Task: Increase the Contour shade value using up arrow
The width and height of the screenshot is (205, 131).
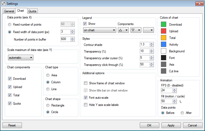Action: (152, 43)
